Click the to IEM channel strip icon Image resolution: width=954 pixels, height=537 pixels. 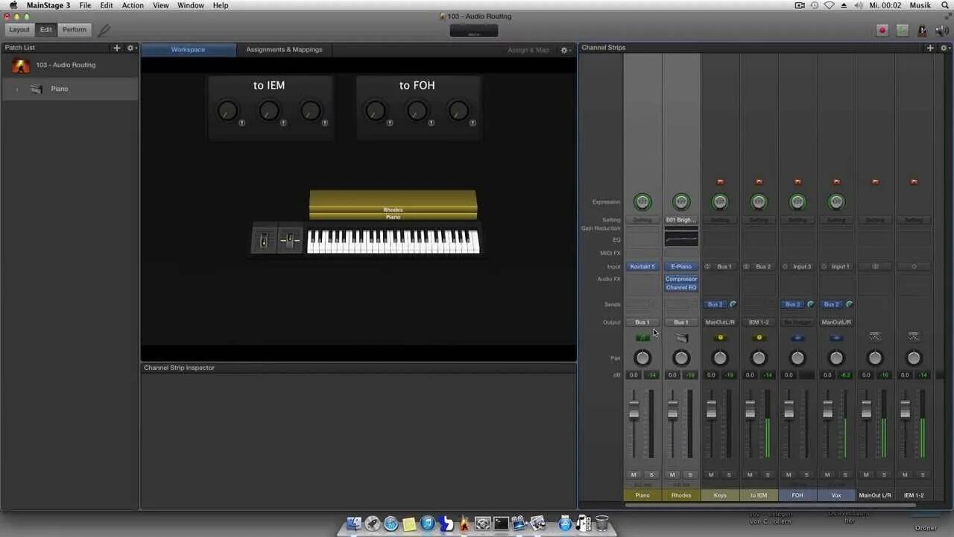759,338
